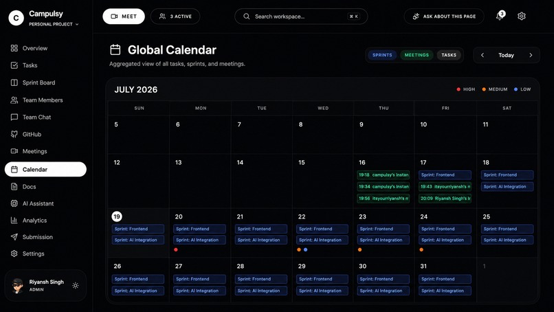This screenshot has height=312, width=554.
Task: Open the 19:43 itsyourriyansh's meeting on July 17
Action: pos(445,186)
